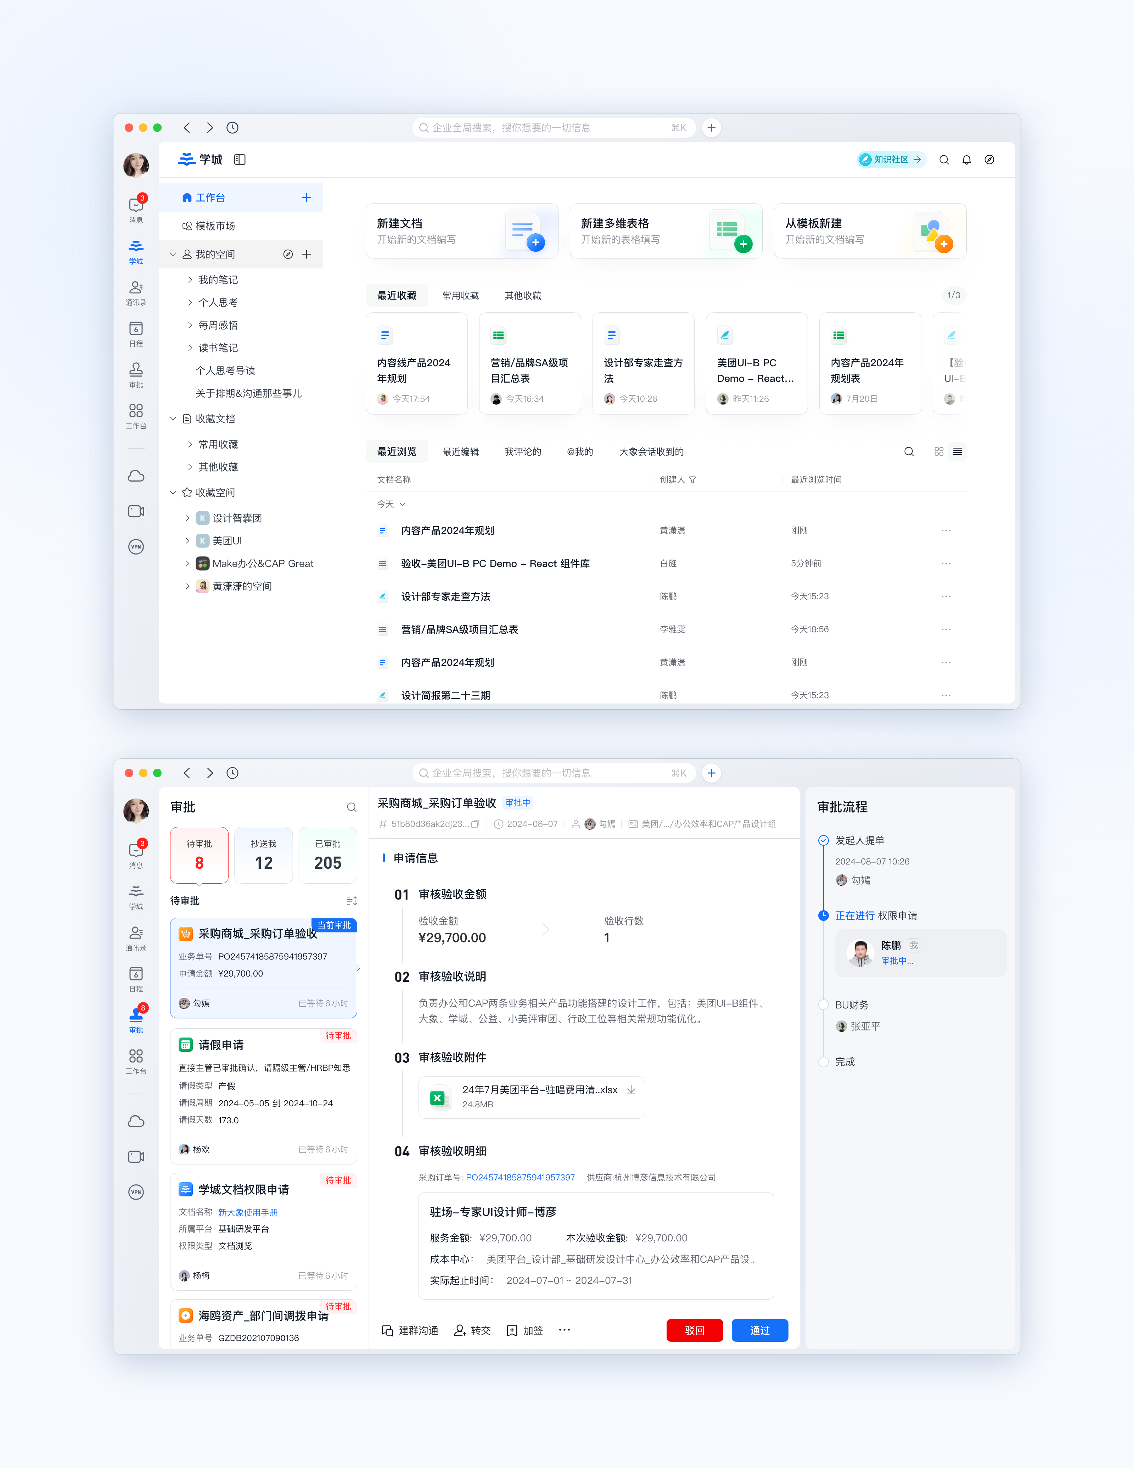Toggle the sidebar collapse icon beside 学城

pyautogui.click(x=240, y=160)
